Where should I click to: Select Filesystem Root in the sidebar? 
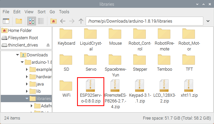[x=23, y=38]
